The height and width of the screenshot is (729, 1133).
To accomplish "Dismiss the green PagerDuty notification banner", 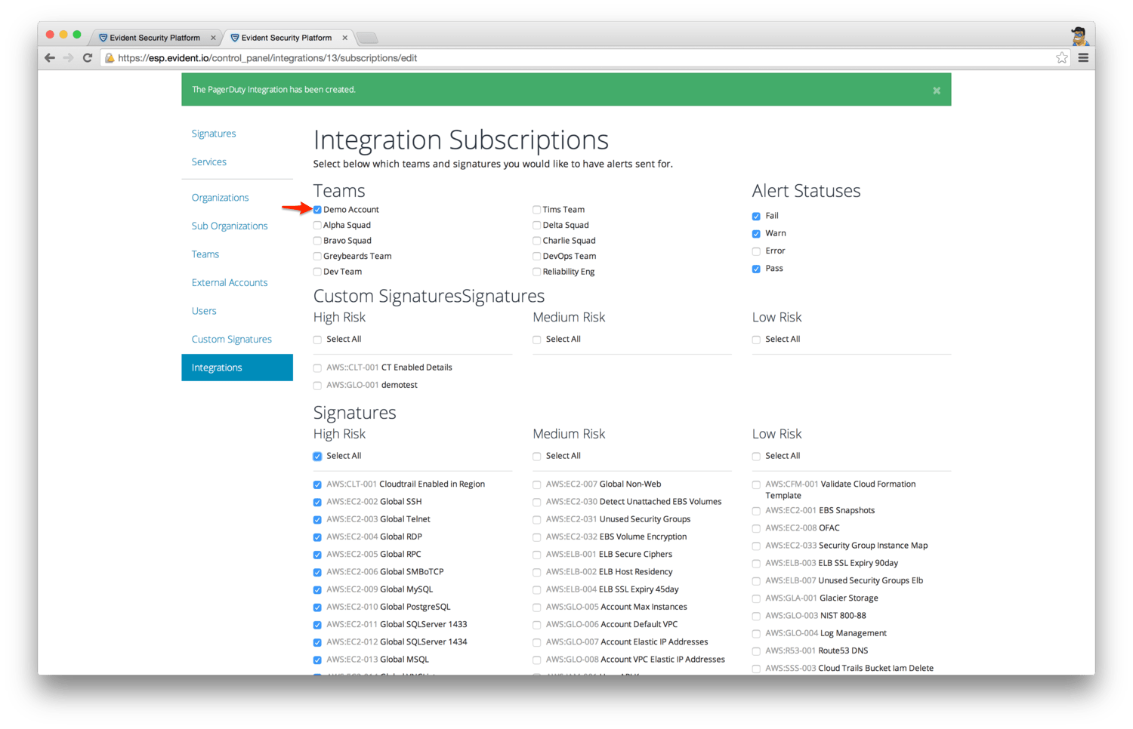I will tap(937, 91).
